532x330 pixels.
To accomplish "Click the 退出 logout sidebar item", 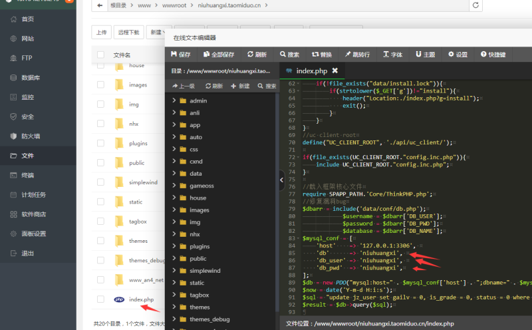I will [38, 253].
